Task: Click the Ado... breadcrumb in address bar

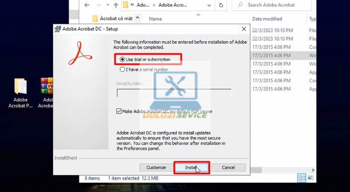Action: (143, 5)
